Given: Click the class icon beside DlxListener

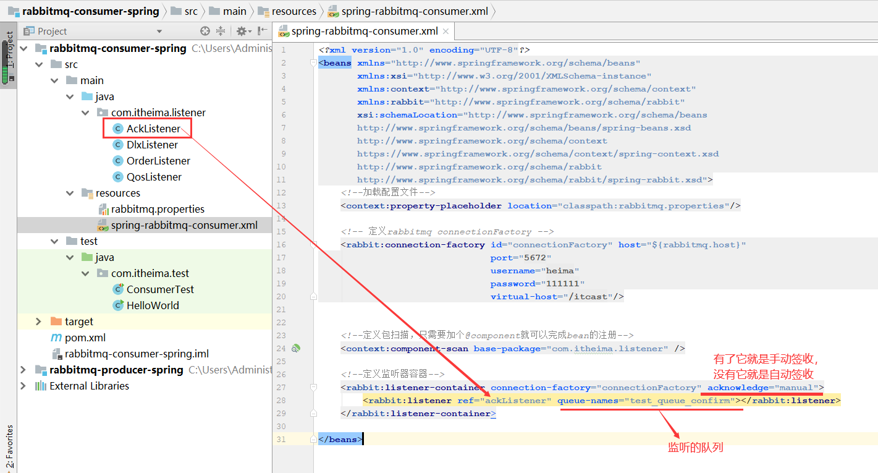Looking at the screenshot, I should [x=118, y=145].
